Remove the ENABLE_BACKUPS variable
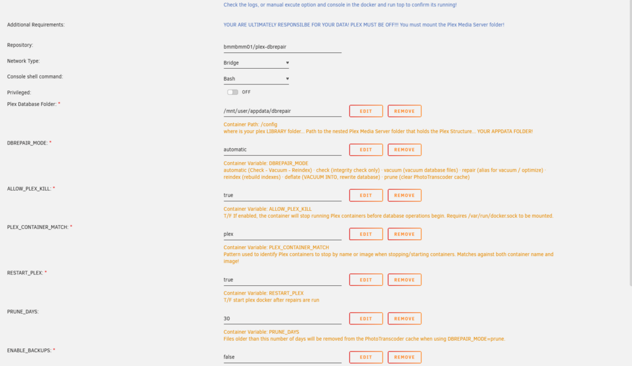This screenshot has width=632, height=366. (x=404, y=357)
